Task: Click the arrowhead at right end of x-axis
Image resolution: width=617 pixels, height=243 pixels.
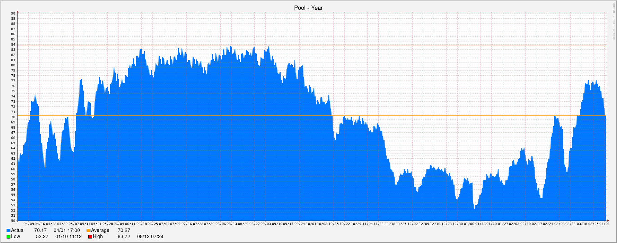Action: coord(607,221)
